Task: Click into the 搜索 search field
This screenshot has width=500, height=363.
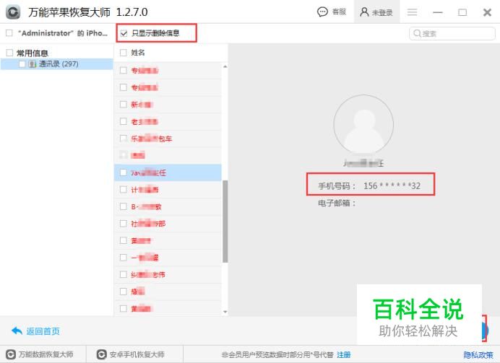Action: coord(452,33)
